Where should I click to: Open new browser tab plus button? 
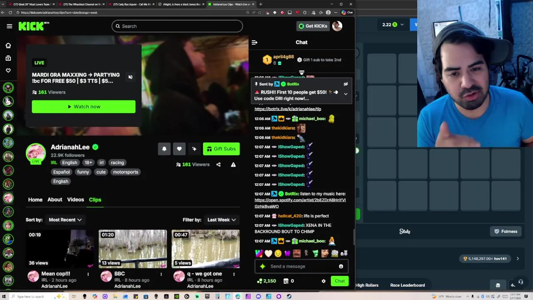tap(261, 4)
